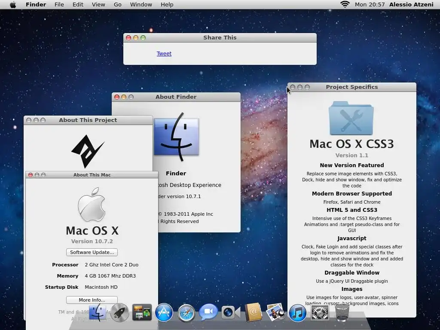Screen dimensions: 440x330
Task: Open Address Book in dock
Action: click(253, 312)
